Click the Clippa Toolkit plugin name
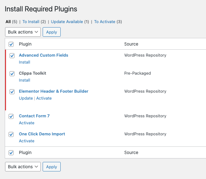The height and width of the screenshot is (179, 206). (33, 73)
